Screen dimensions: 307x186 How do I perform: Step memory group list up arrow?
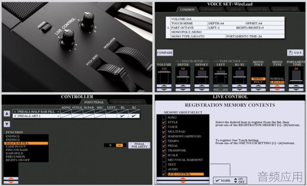pos(183,178)
